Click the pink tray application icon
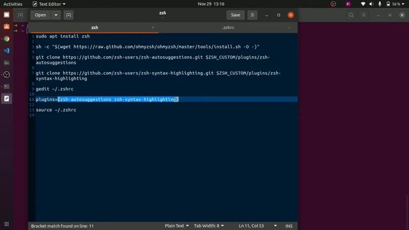This screenshot has width=409, height=230. [x=348, y=4]
